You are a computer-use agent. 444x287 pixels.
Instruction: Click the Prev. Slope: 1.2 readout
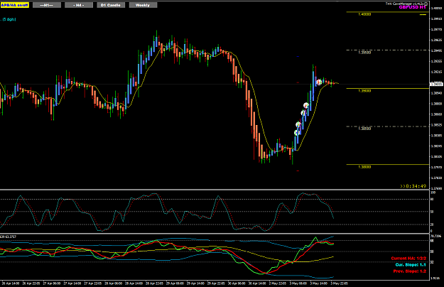409,271
